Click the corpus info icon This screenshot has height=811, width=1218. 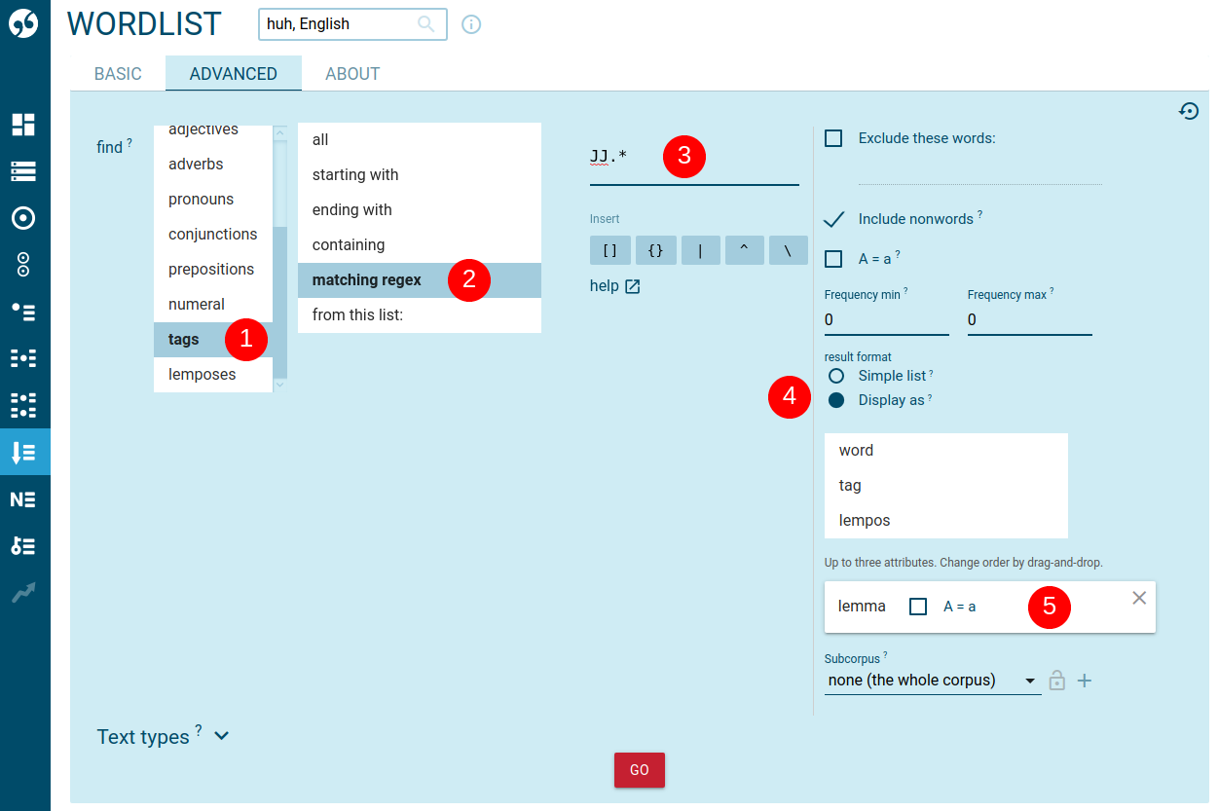point(471,24)
